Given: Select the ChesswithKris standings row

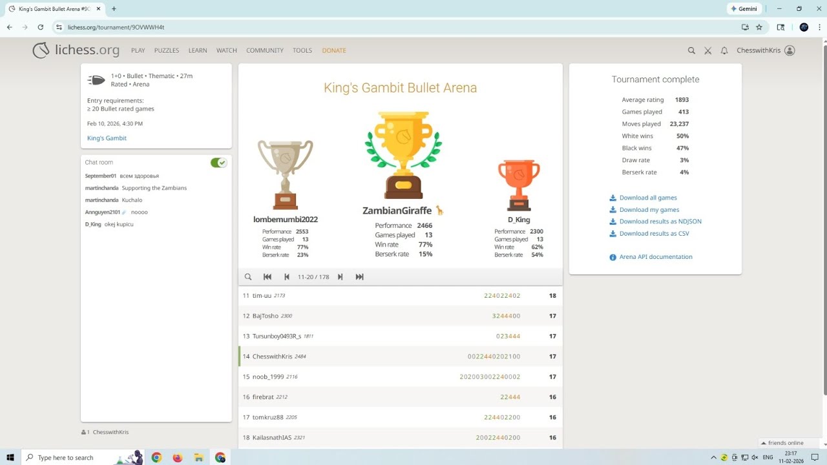Looking at the screenshot, I should pyautogui.click(x=401, y=356).
